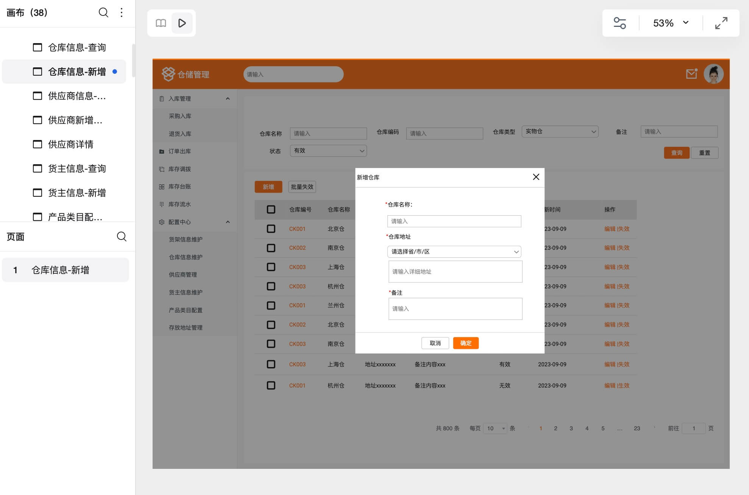Click the book guide icon

[161, 23]
